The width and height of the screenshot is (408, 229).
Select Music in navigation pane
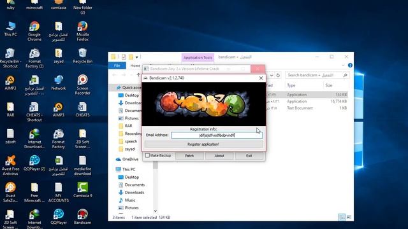pos(127,200)
